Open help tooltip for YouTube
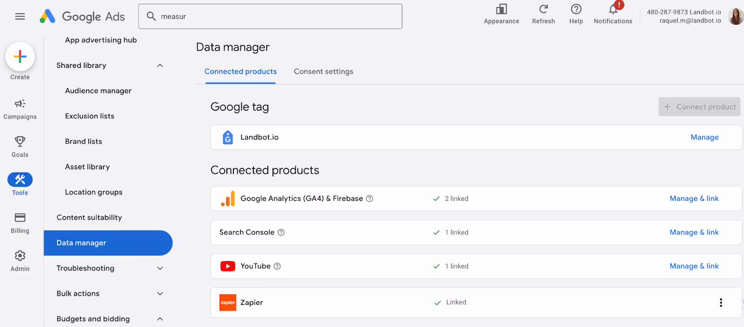 click(x=277, y=266)
